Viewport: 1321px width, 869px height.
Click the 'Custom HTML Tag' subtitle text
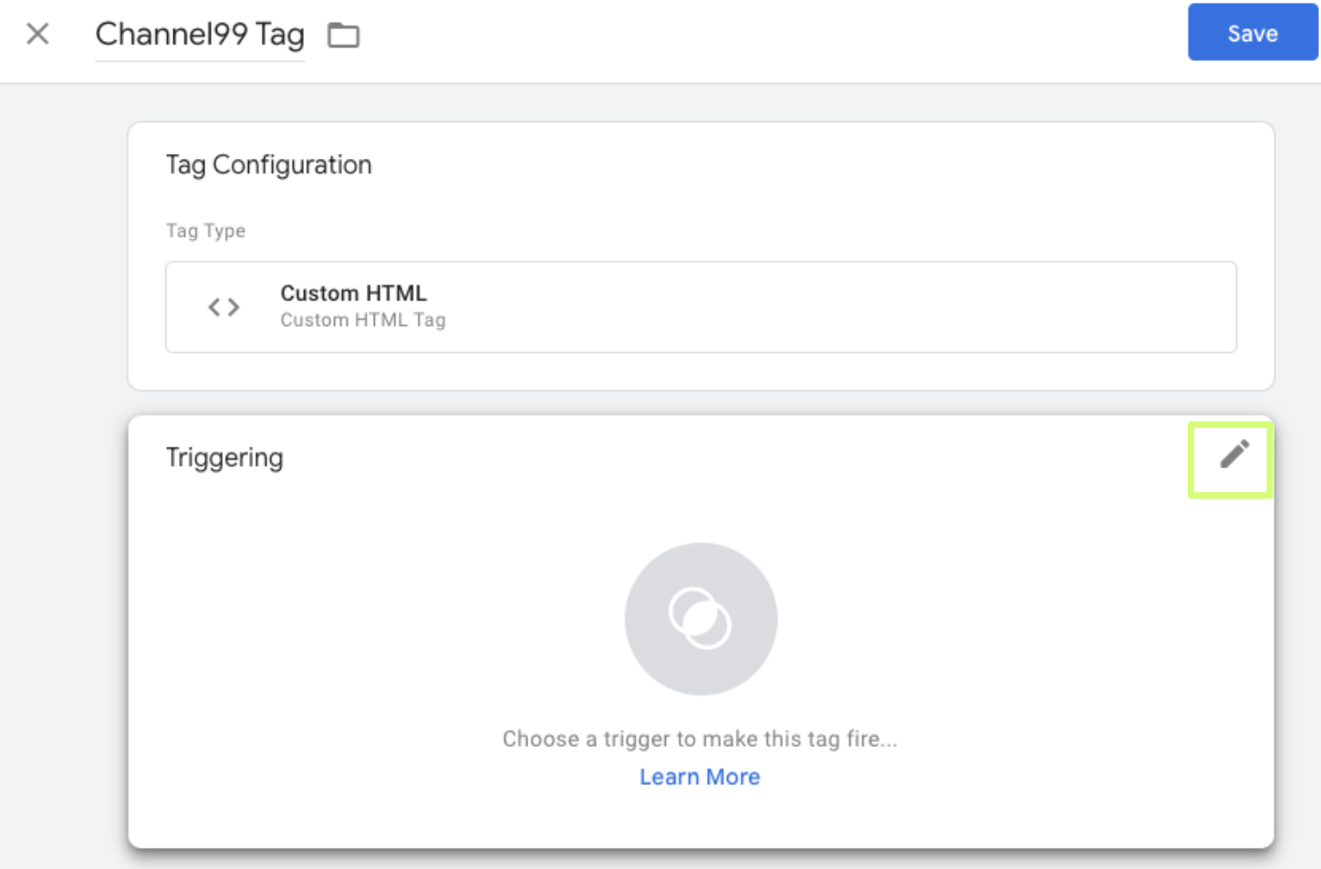[363, 319]
